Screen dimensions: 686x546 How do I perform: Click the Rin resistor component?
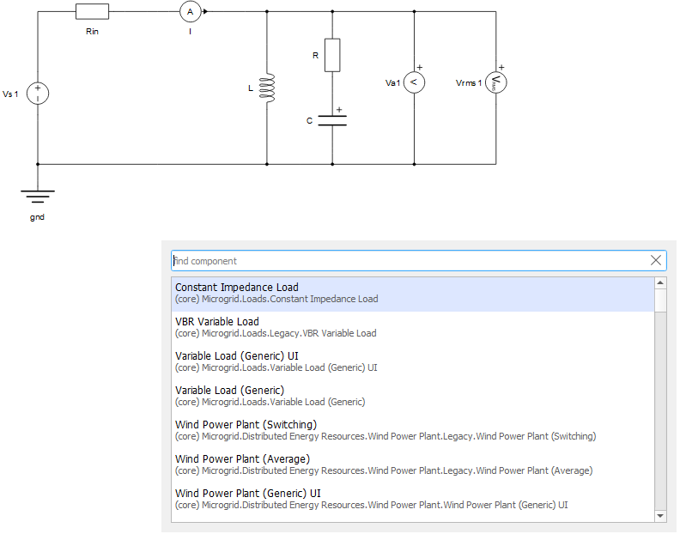[93, 11]
